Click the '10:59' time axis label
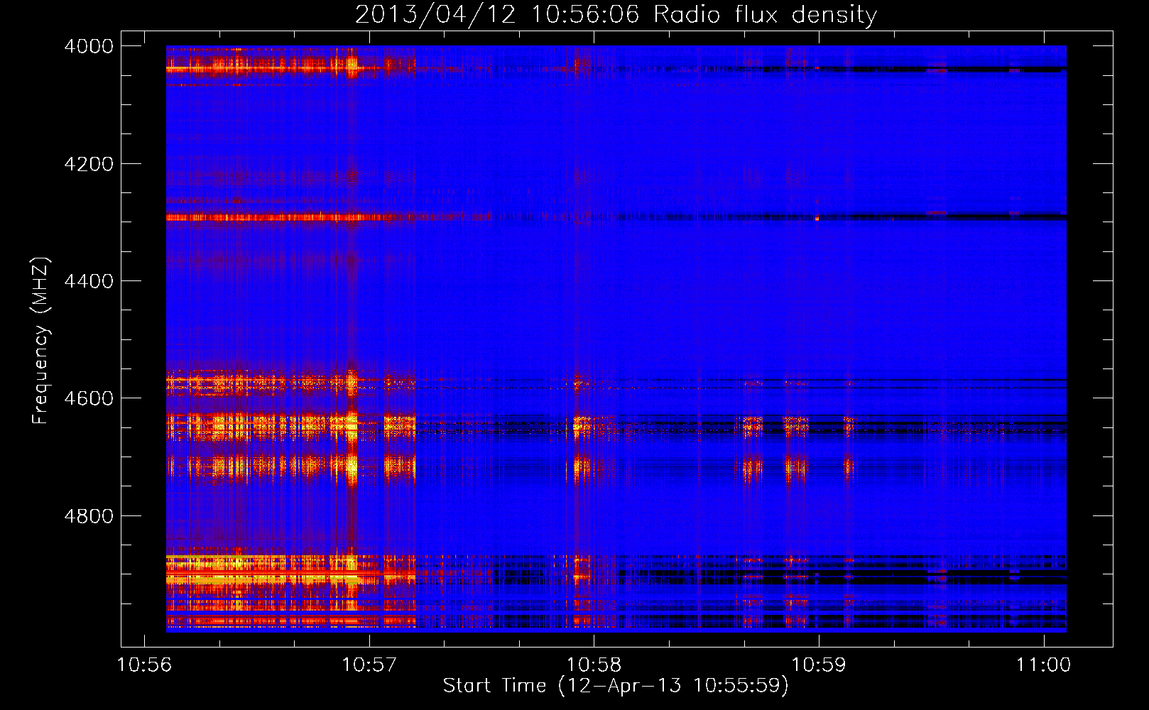 point(819,665)
